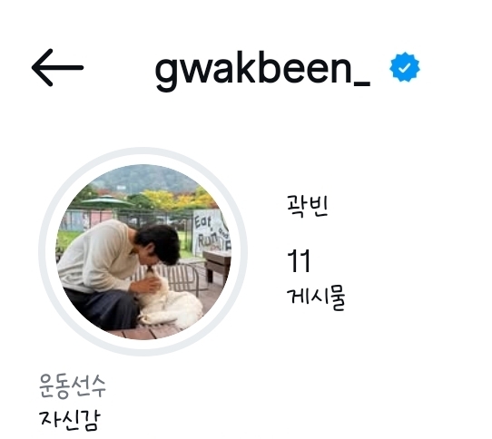This screenshot has height=439, width=492.
Task: Click the 운동선수 category label
Action: pos(73,386)
